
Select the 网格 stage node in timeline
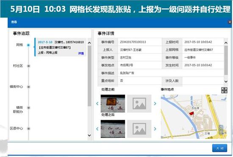pyautogui.click(x=28, y=45)
